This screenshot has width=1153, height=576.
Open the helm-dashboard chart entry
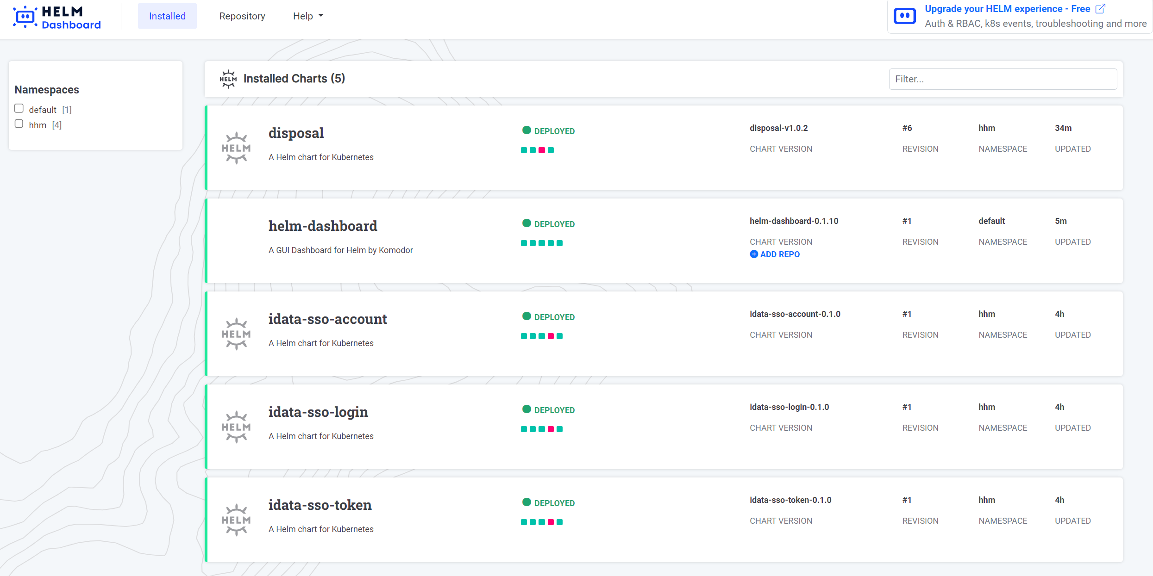[x=323, y=226]
